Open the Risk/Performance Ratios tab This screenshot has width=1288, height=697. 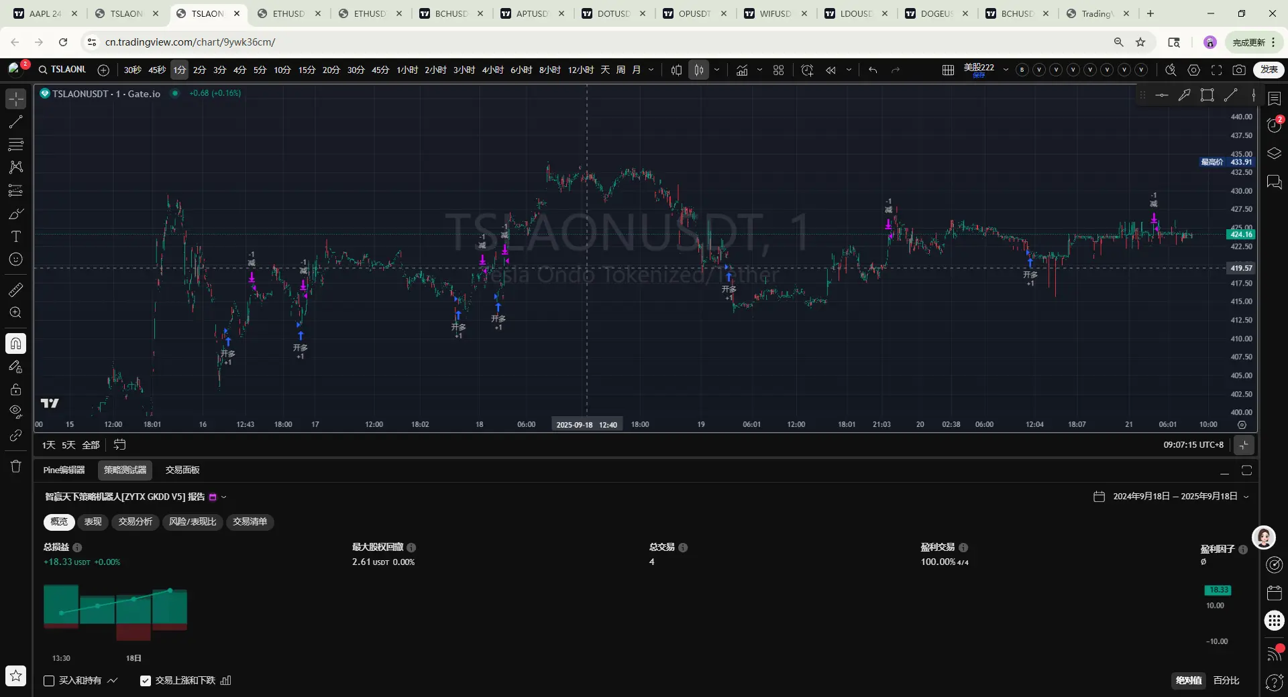(193, 522)
